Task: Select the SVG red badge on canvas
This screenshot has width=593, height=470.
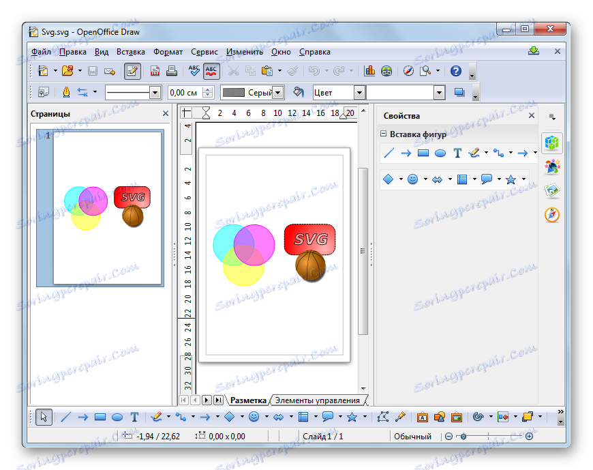Action: click(x=309, y=239)
